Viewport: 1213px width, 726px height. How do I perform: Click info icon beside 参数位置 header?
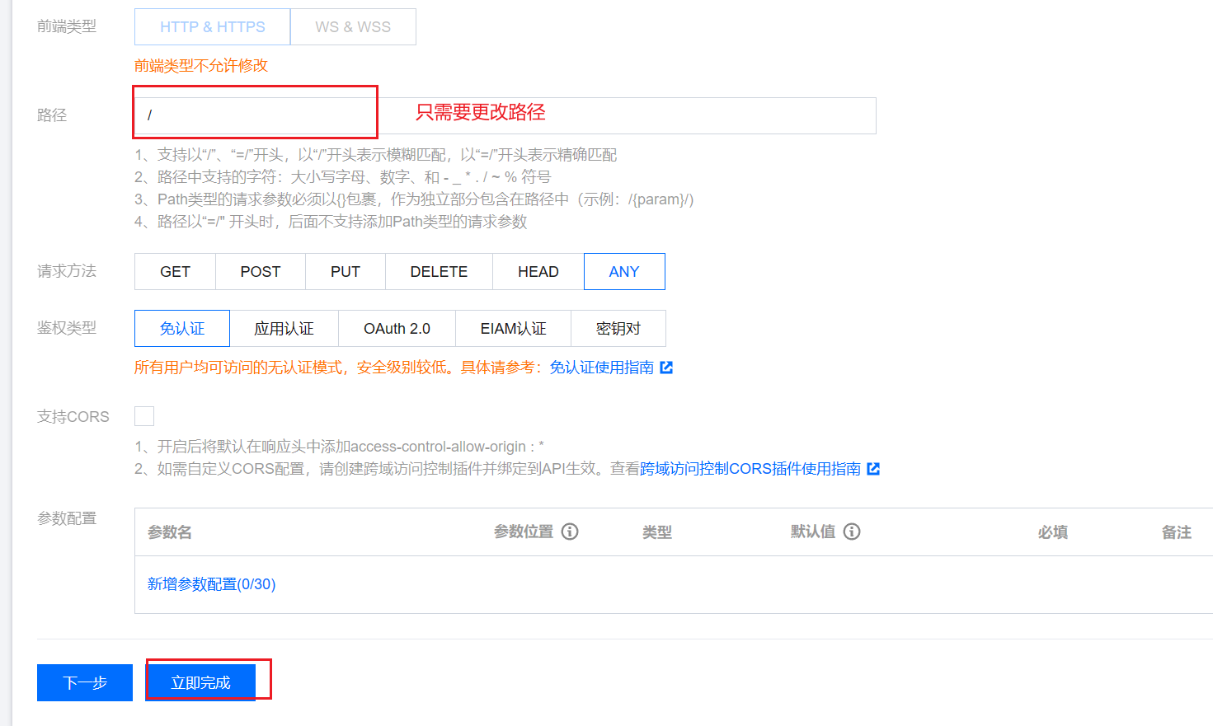tap(570, 532)
